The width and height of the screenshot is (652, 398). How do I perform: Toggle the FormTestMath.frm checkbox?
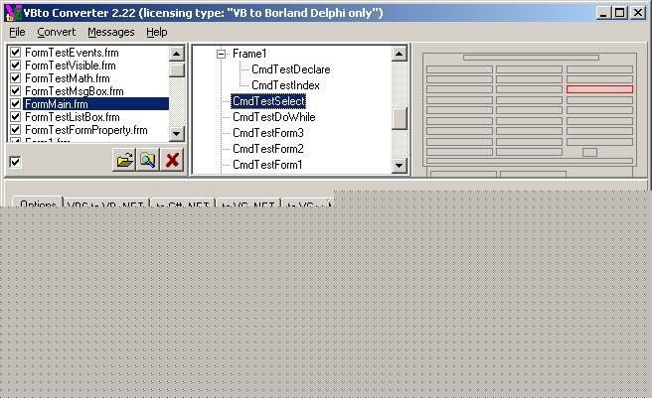pyautogui.click(x=15, y=77)
